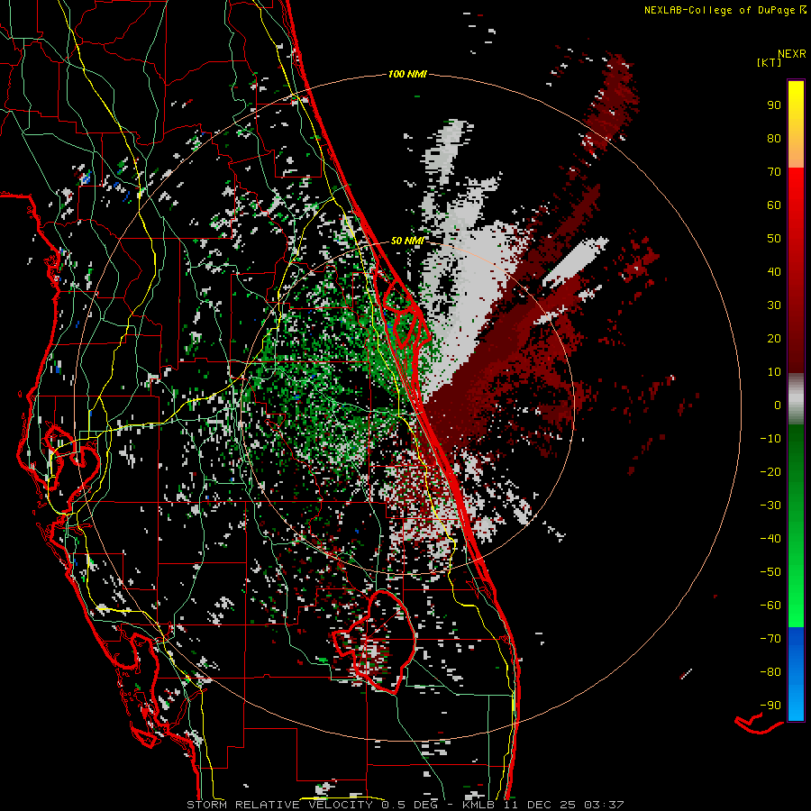Screen dimensions: 811x811
Task: Select the -90 knot scale label
Action: point(770,706)
